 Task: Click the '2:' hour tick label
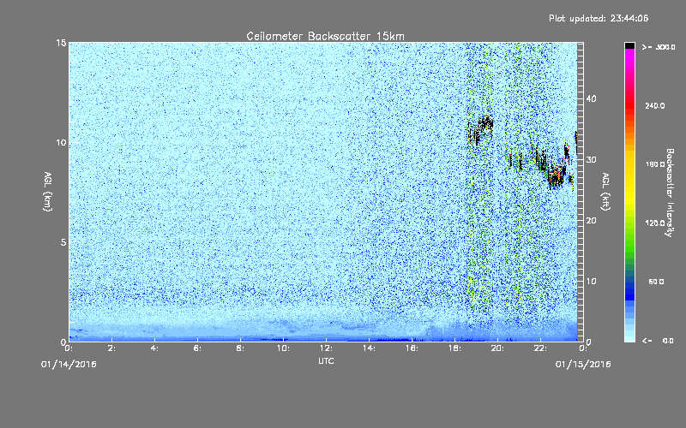111,348
